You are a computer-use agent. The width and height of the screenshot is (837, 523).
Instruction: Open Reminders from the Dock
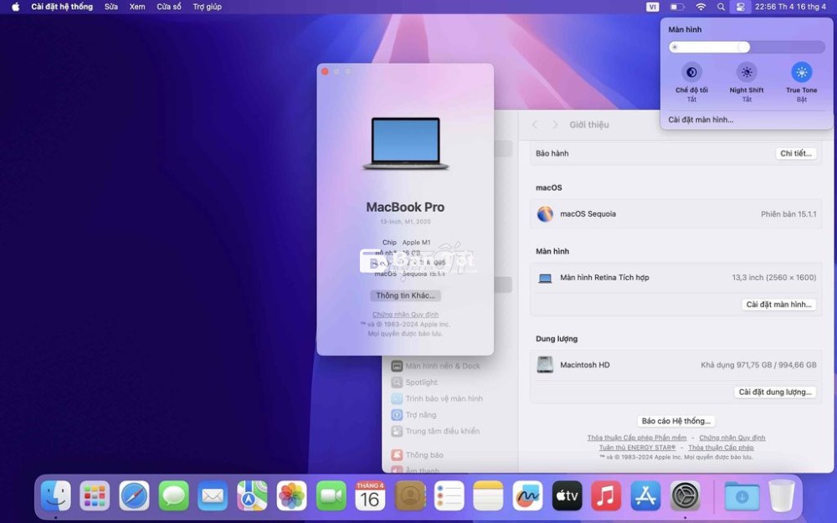449,495
